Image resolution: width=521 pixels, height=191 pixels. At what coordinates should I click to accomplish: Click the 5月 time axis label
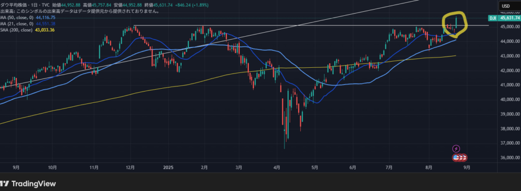coord(315,168)
